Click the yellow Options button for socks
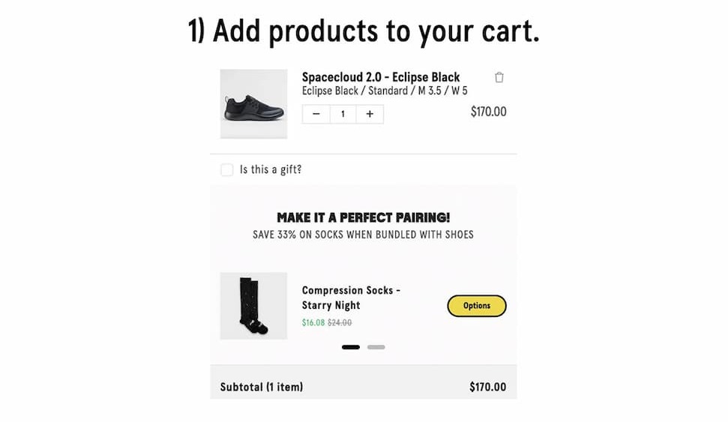 click(477, 306)
